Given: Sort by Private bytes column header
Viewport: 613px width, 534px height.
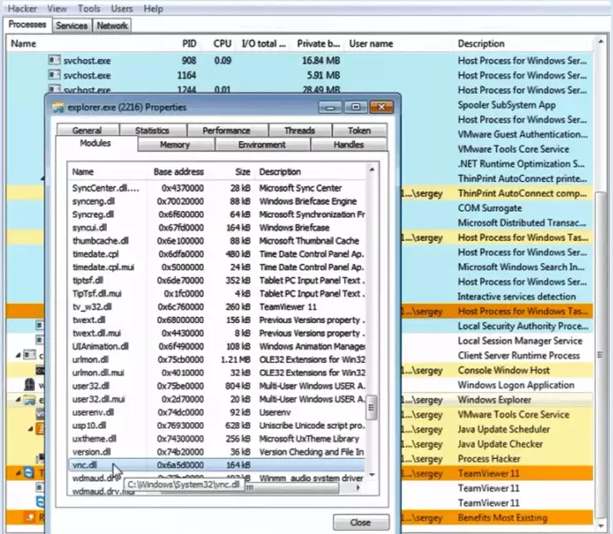Looking at the screenshot, I should 318,43.
